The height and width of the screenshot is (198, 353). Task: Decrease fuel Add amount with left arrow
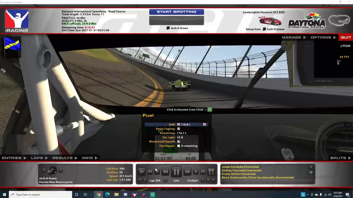point(178,125)
